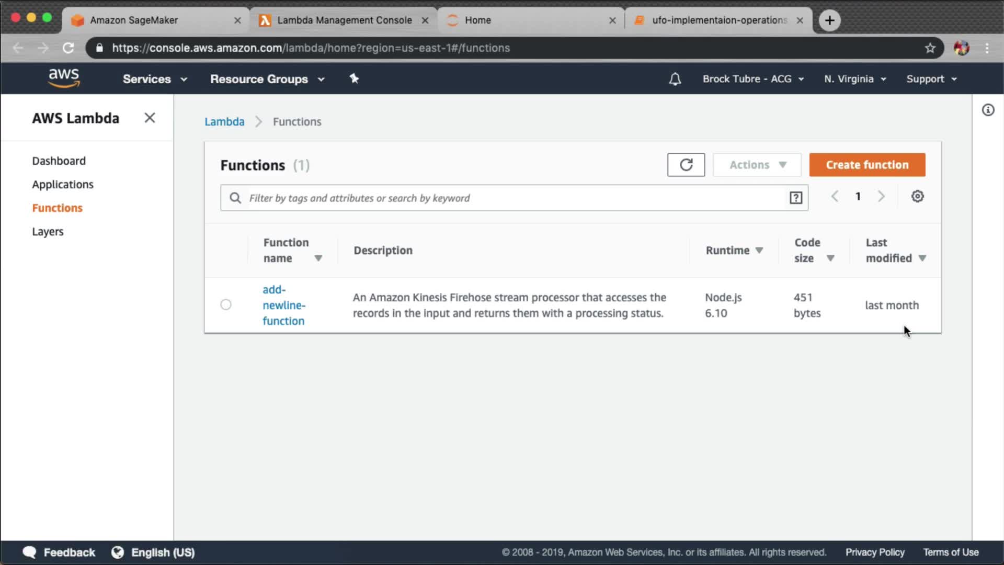Open the Services menu
The width and height of the screenshot is (1004, 565).
coord(154,79)
